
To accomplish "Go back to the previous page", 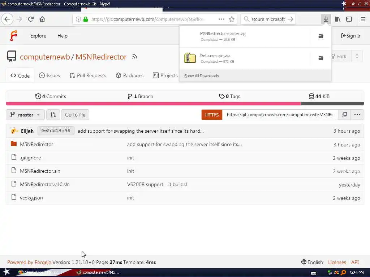I will 7,19.
